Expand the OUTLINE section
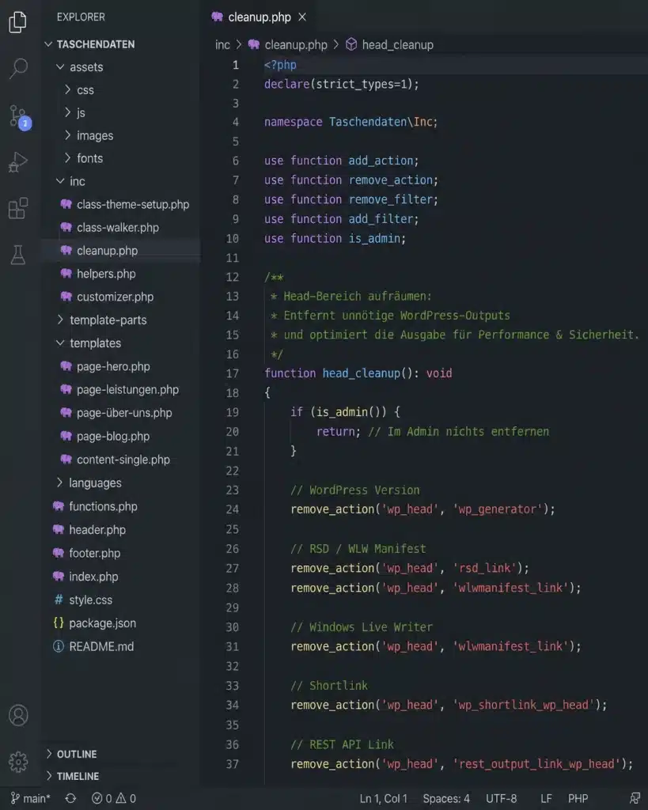The image size is (648, 810). tap(71, 754)
